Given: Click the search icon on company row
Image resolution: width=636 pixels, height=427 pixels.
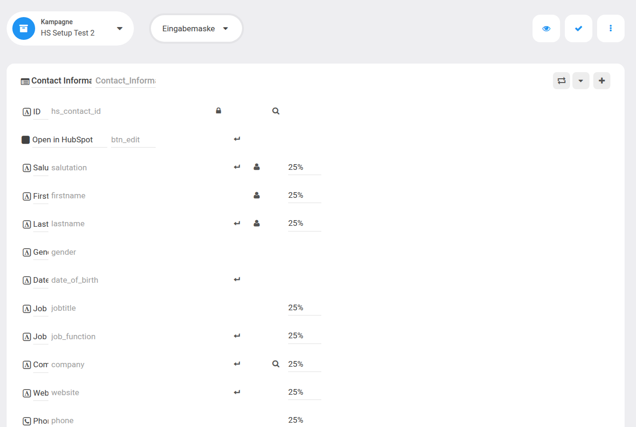Looking at the screenshot, I should click(x=276, y=364).
